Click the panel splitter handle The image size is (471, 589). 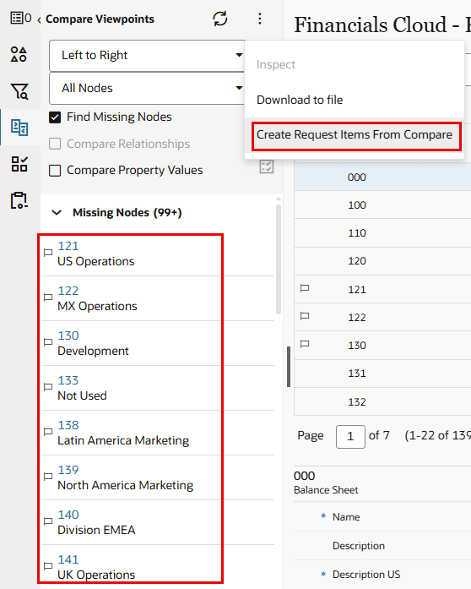pyautogui.click(x=289, y=367)
